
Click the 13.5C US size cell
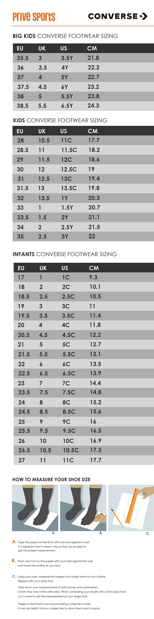click(x=69, y=188)
